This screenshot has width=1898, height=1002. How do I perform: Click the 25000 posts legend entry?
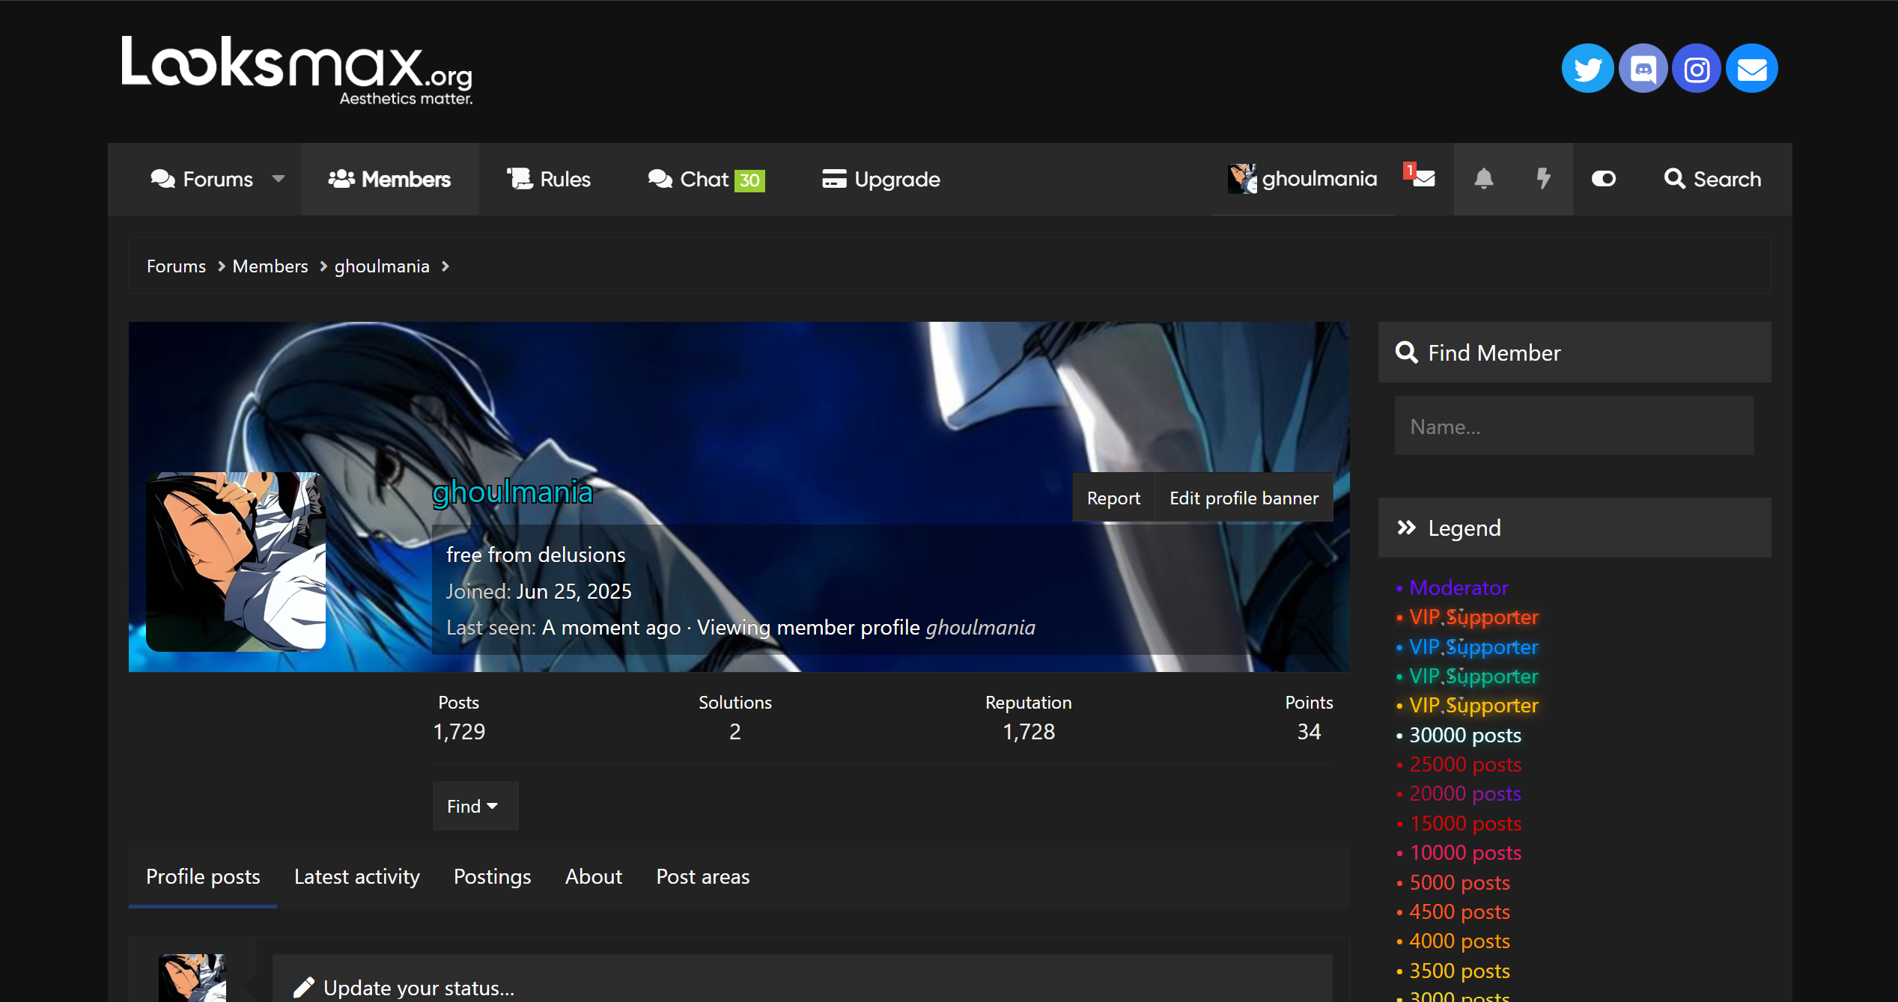tap(1465, 765)
